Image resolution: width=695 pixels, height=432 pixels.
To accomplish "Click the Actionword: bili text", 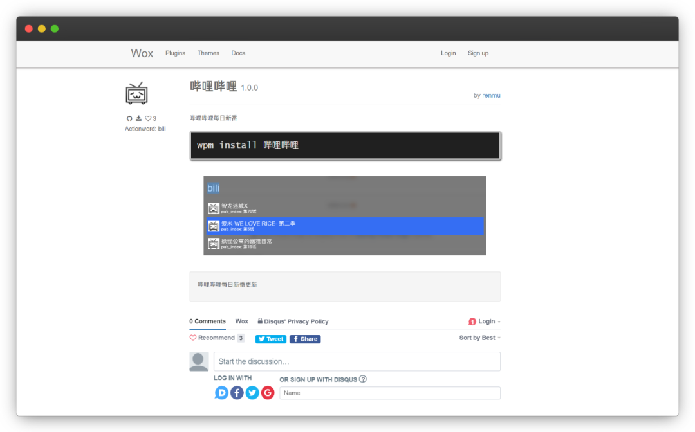I will [145, 129].
